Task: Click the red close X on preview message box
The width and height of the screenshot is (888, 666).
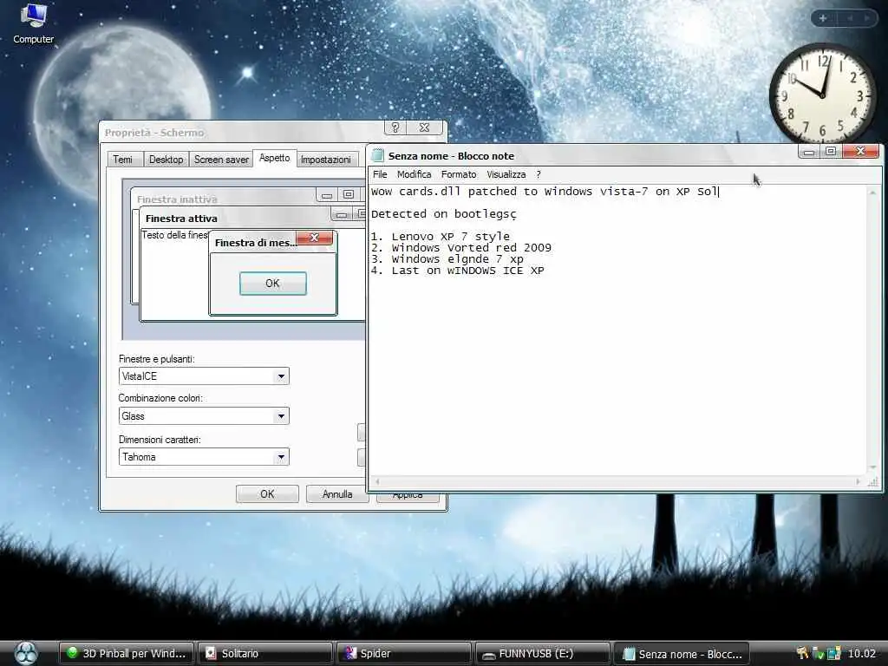Action: click(x=314, y=238)
